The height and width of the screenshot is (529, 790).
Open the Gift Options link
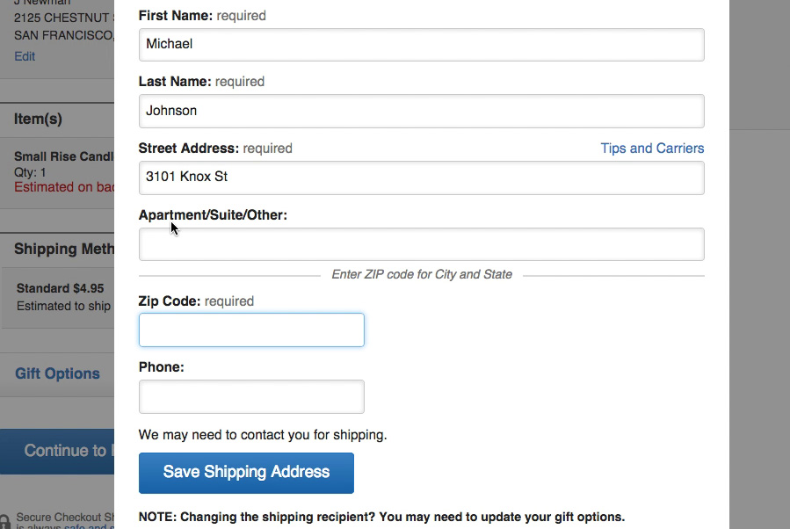pyautogui.click(x=57, y=373)
